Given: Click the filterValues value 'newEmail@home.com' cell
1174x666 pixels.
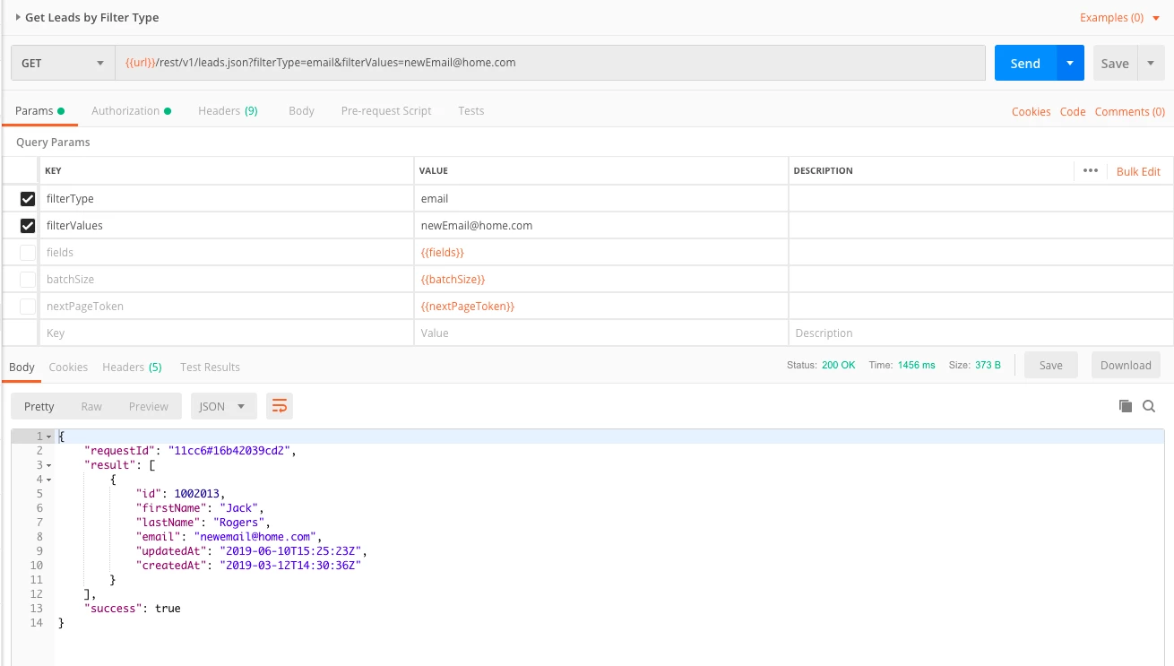Looking at the screenshot, I should point(600,225).
